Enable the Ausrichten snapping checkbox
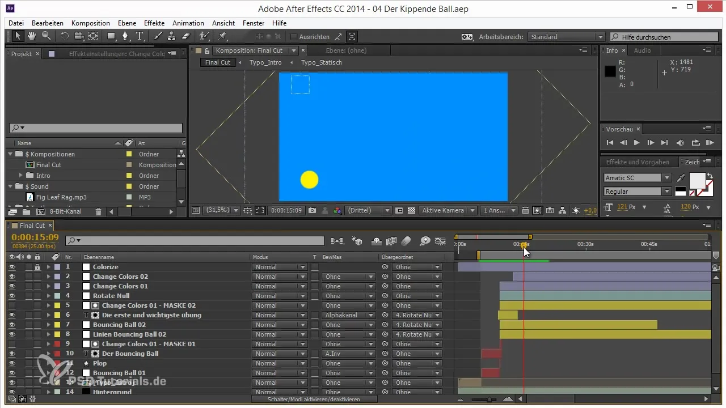This screenshot has height=408, width=726. coord(294,37)
